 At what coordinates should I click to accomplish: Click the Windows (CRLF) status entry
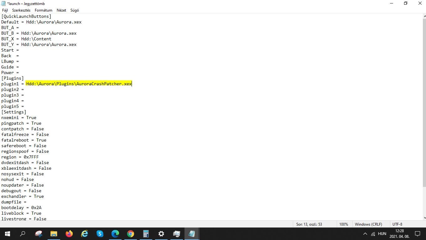click(x=368, y=224)
